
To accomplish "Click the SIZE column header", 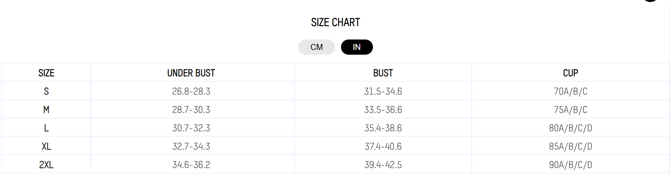I will click(46, 73).
